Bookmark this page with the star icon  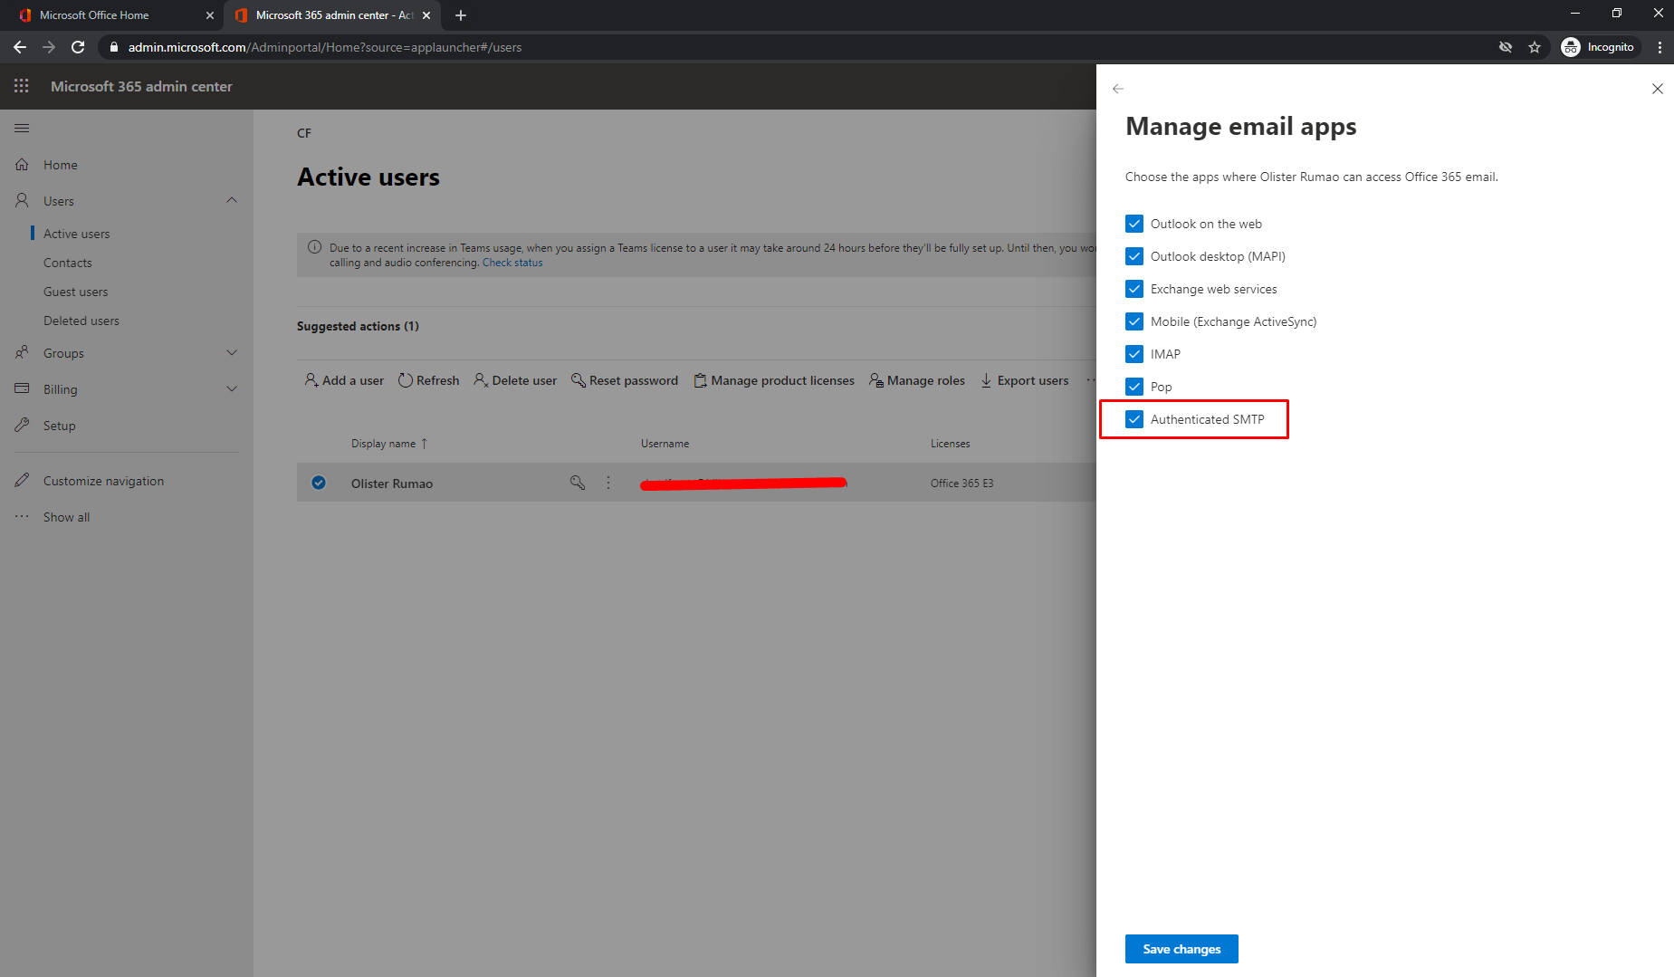[1535, 47]
